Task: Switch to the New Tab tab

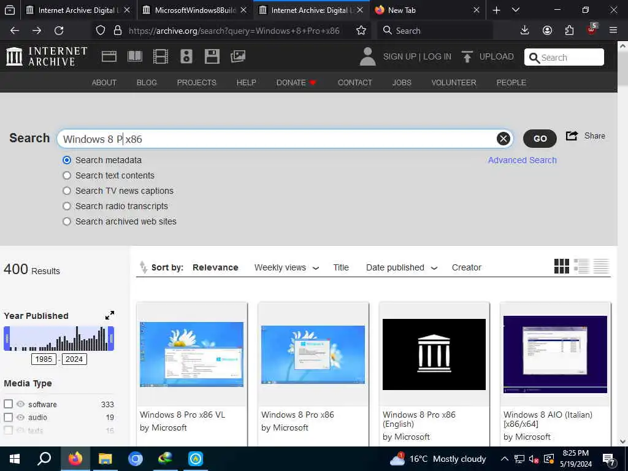Action: [x=427, y=10]
